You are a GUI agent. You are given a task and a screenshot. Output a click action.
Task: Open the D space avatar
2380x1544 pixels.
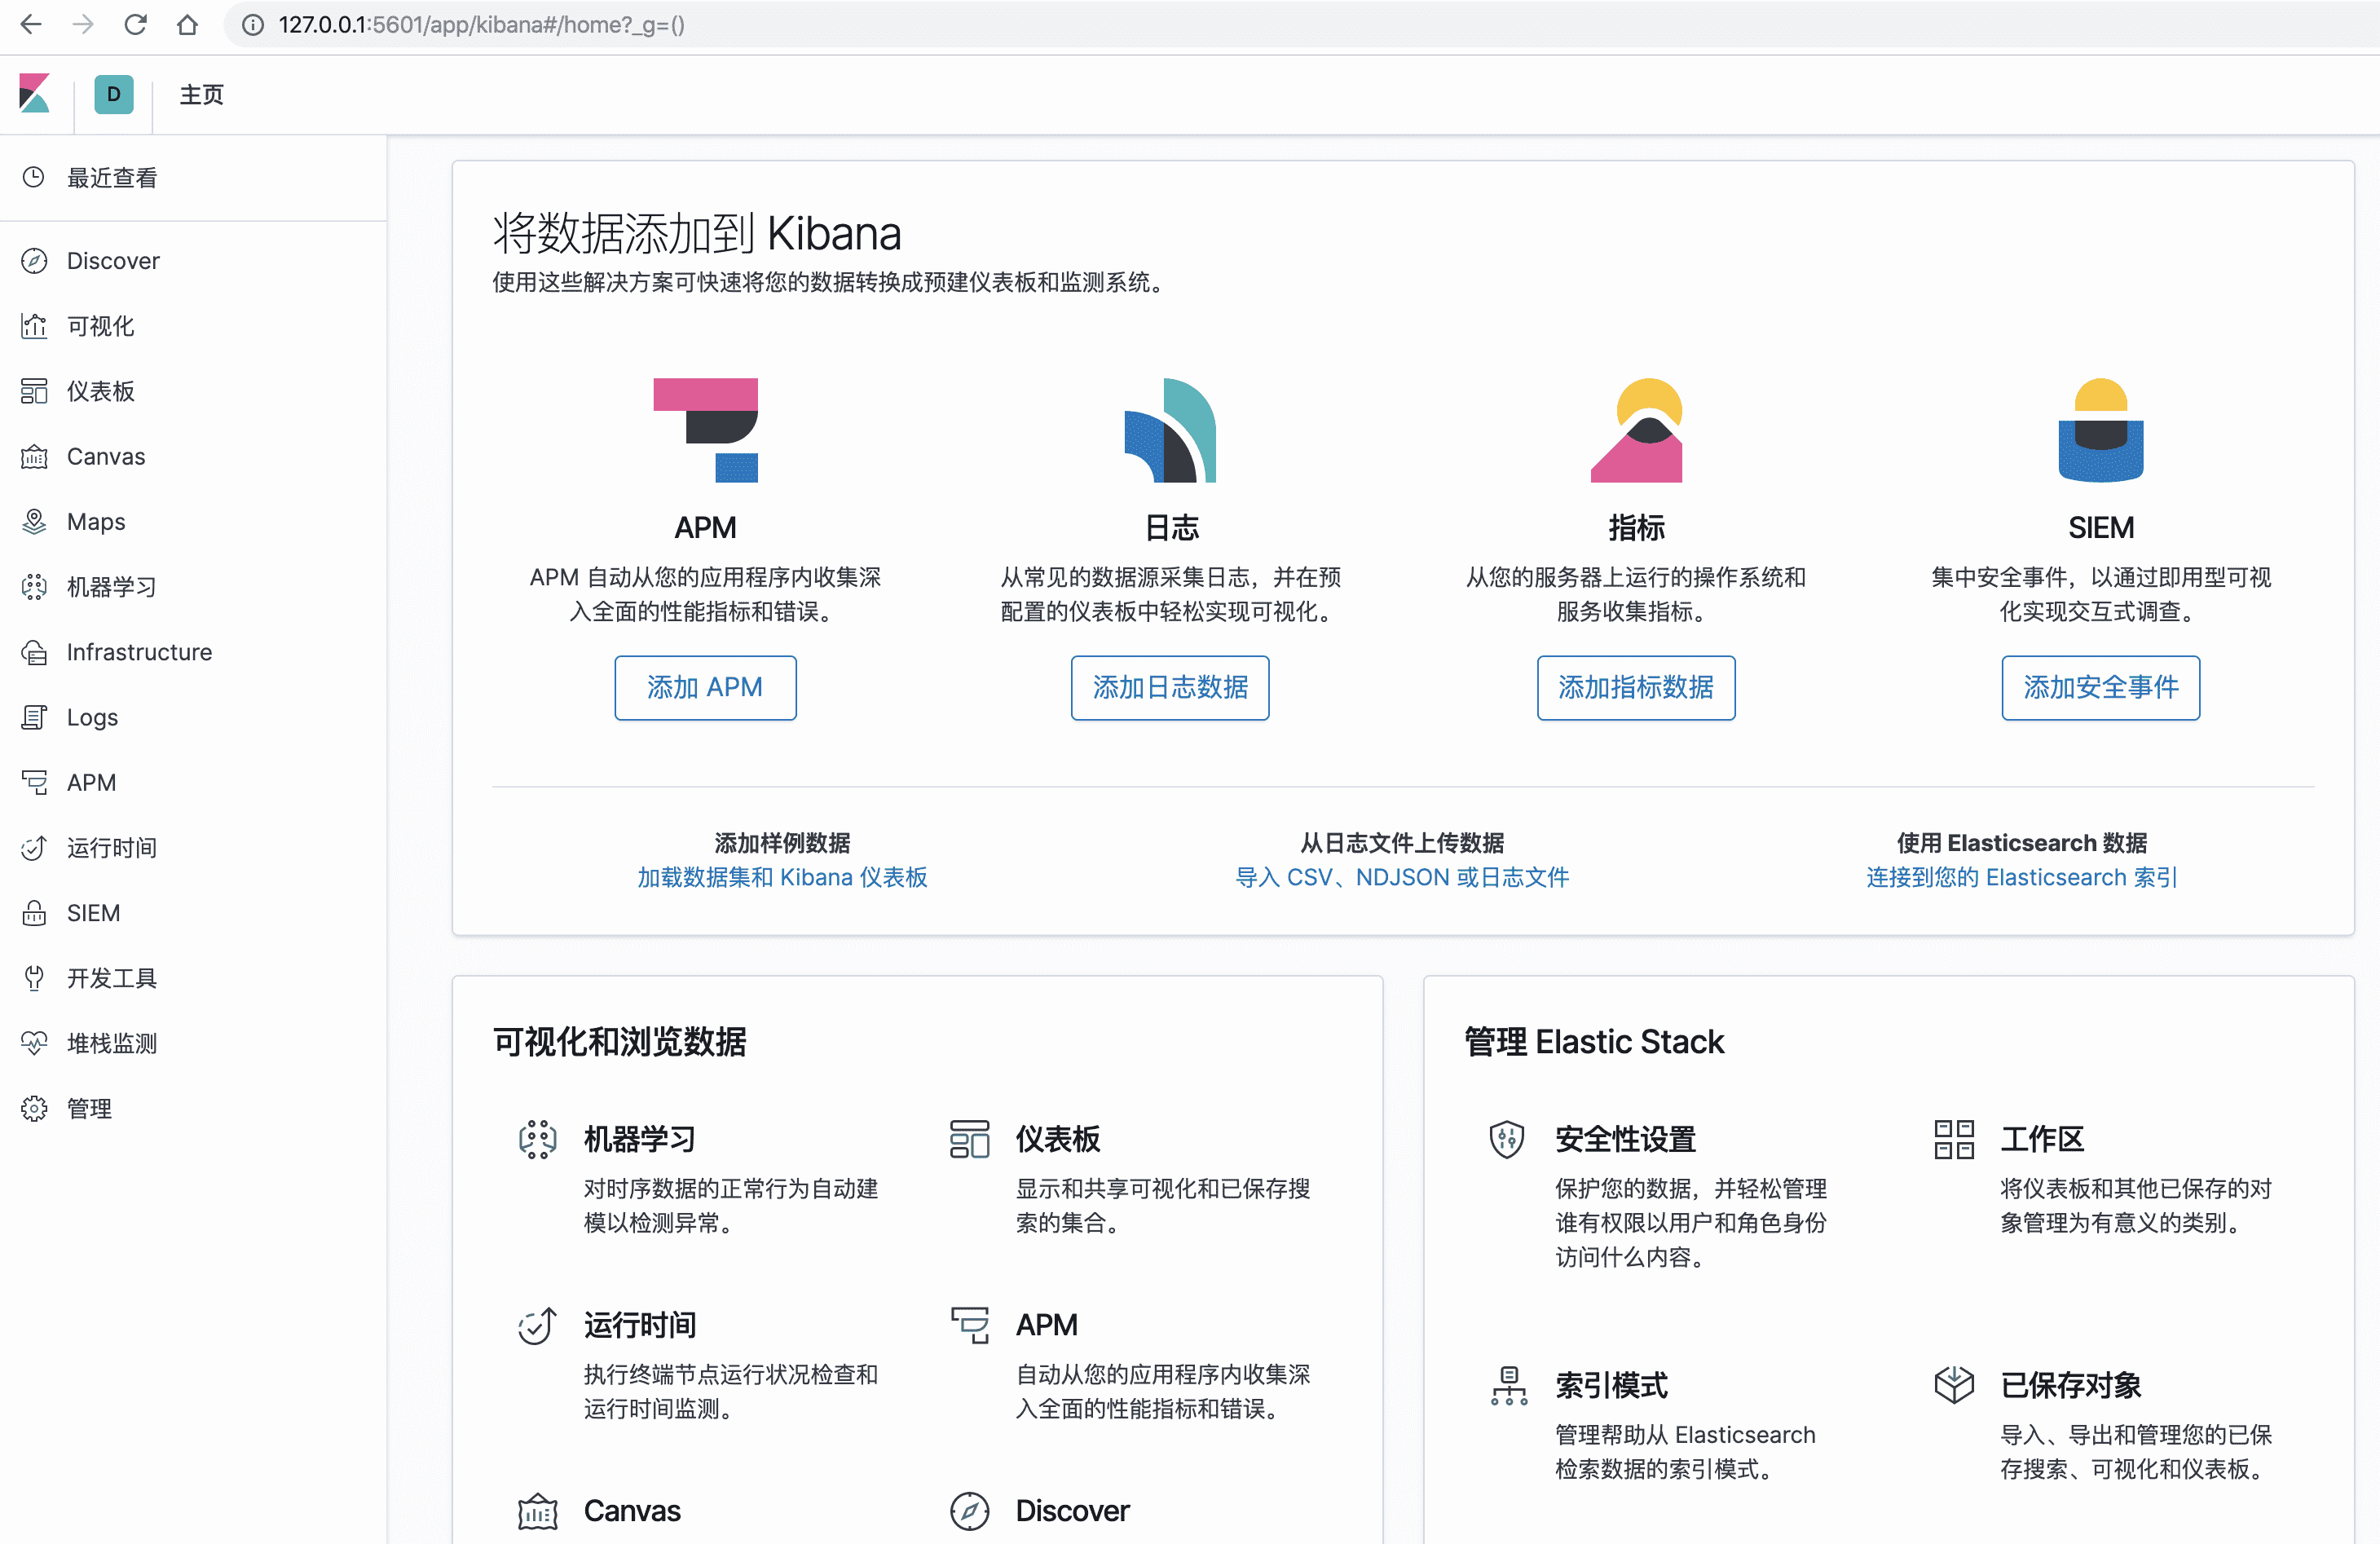[114, 94]
